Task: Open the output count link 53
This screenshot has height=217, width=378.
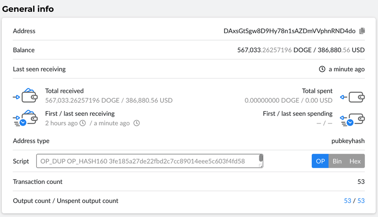Action: point(347,201)
